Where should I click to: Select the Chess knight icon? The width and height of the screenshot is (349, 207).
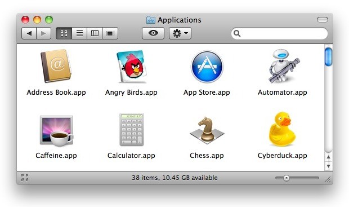tap(207, 130)
